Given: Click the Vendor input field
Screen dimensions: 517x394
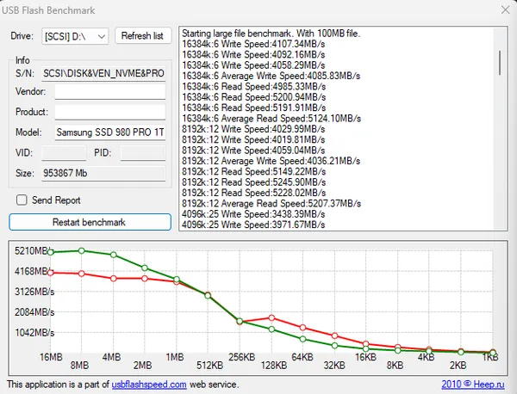Looking at the screenshot, I should click(110, 91).
